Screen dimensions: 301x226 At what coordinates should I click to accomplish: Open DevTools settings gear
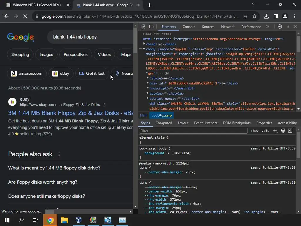[280, 26]
